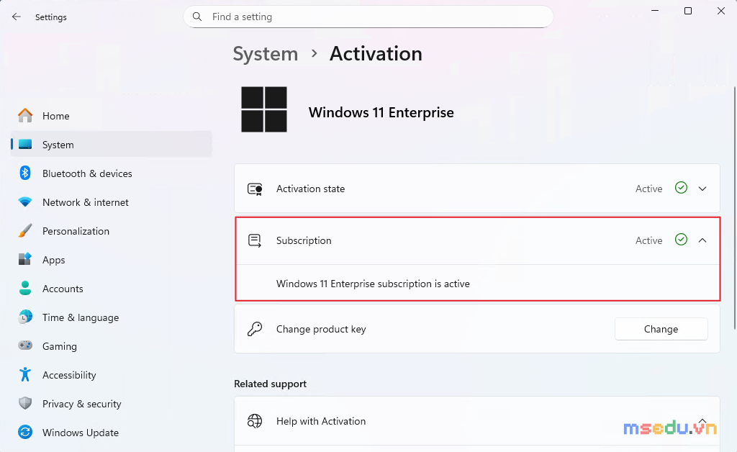Open Privacy & security via shield icon

coord(25,403)
